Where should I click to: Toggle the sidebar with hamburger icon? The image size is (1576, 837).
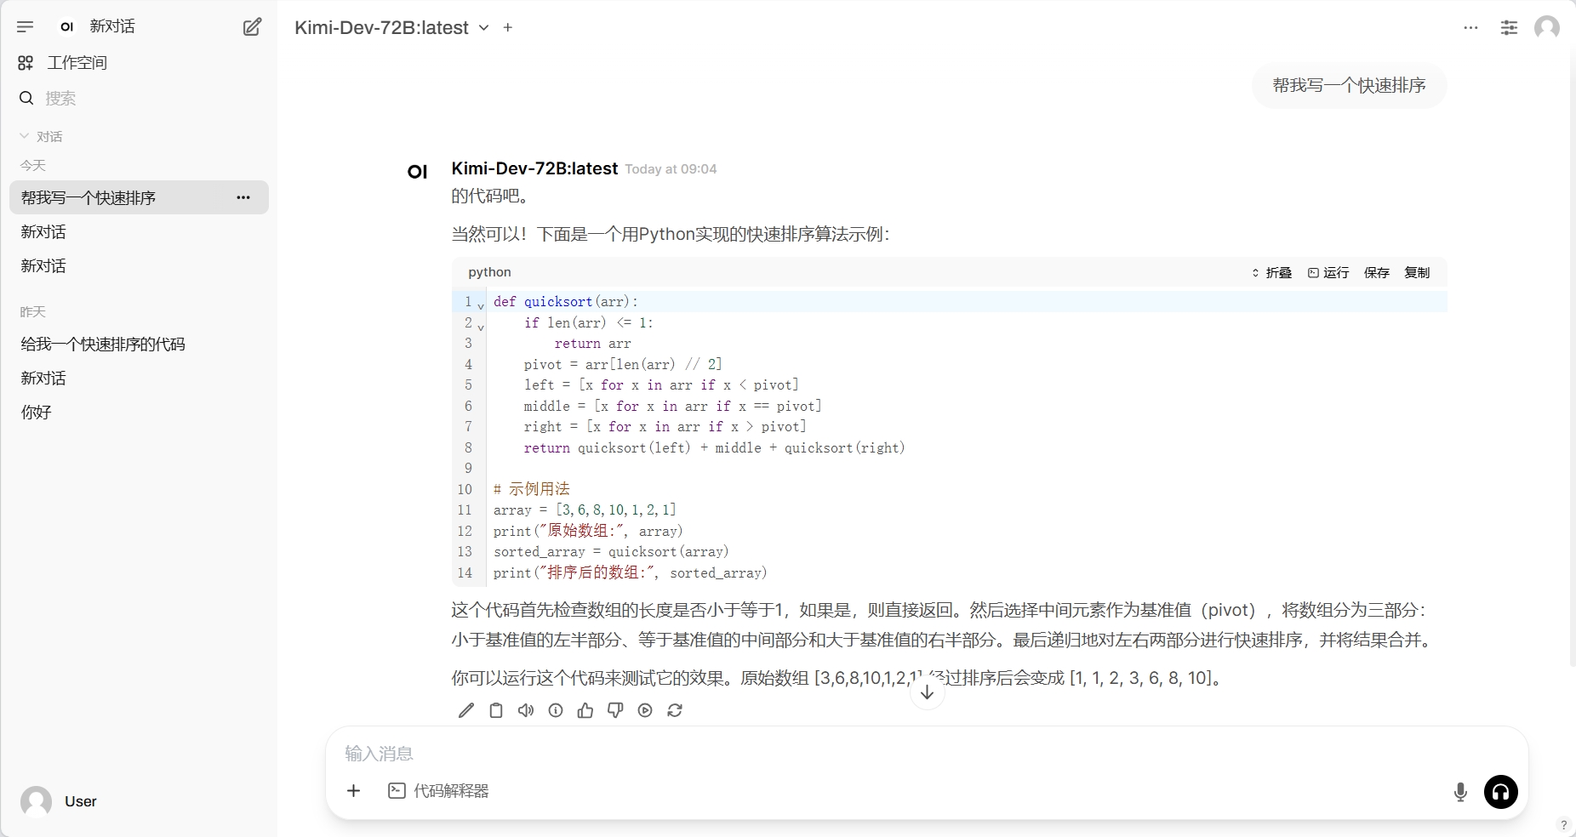point(26,27)
